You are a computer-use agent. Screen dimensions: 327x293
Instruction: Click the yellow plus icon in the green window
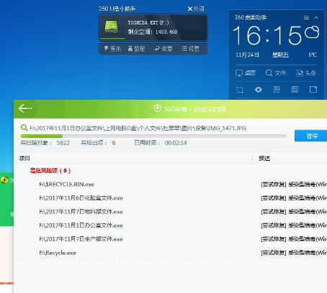[4, 180]
